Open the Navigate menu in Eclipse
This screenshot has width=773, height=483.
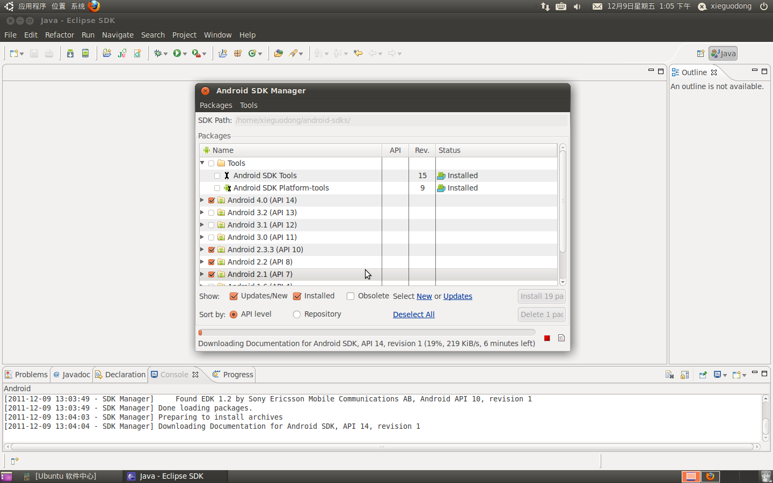click(x=118, y=35)
